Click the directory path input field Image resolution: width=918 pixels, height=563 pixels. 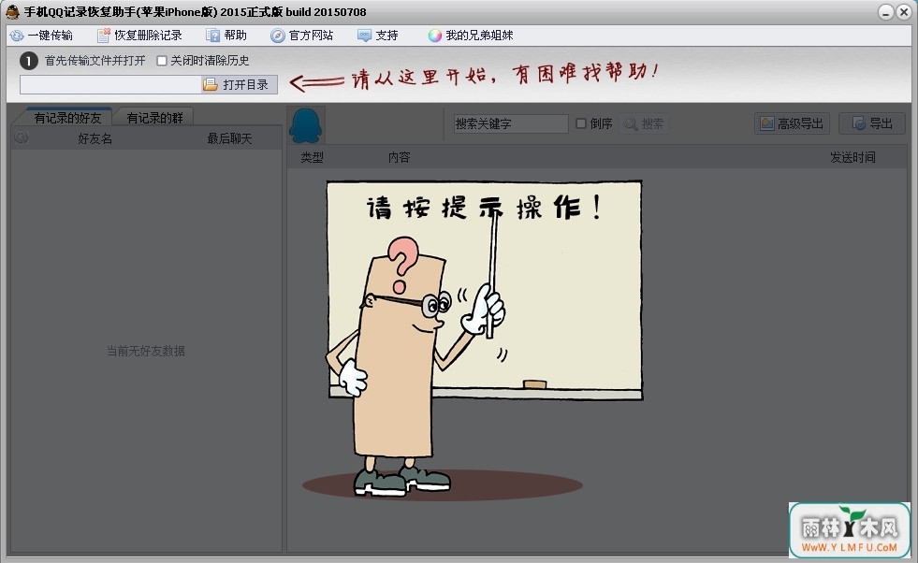(110, 85)
